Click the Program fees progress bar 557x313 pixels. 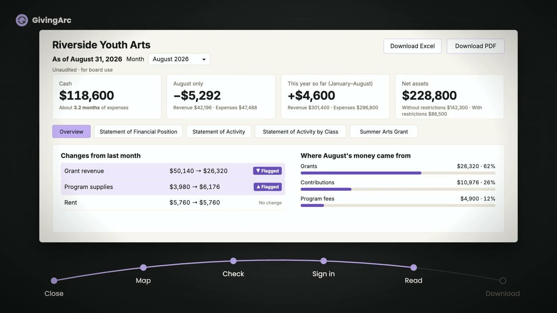398,205
